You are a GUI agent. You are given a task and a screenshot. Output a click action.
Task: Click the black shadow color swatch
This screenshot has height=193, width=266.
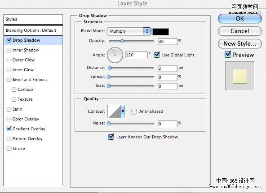(x=160, y=32)
